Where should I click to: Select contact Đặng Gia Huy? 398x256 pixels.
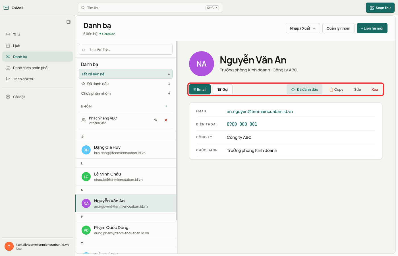pyautogui.click(x=126, y=150)
